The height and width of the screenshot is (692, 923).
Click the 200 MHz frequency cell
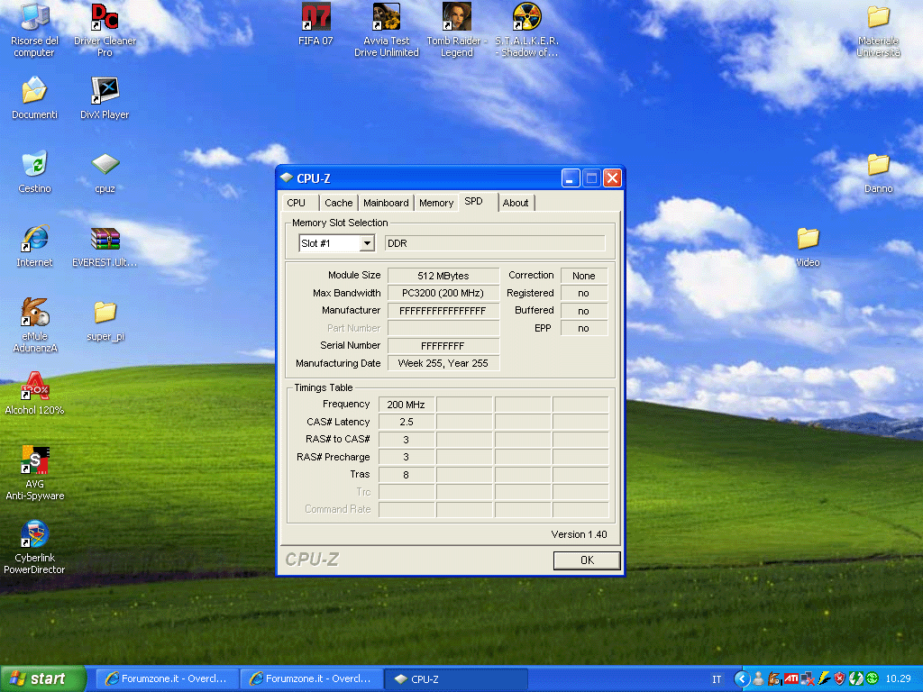pyautogui.click(x=407, y=405)
